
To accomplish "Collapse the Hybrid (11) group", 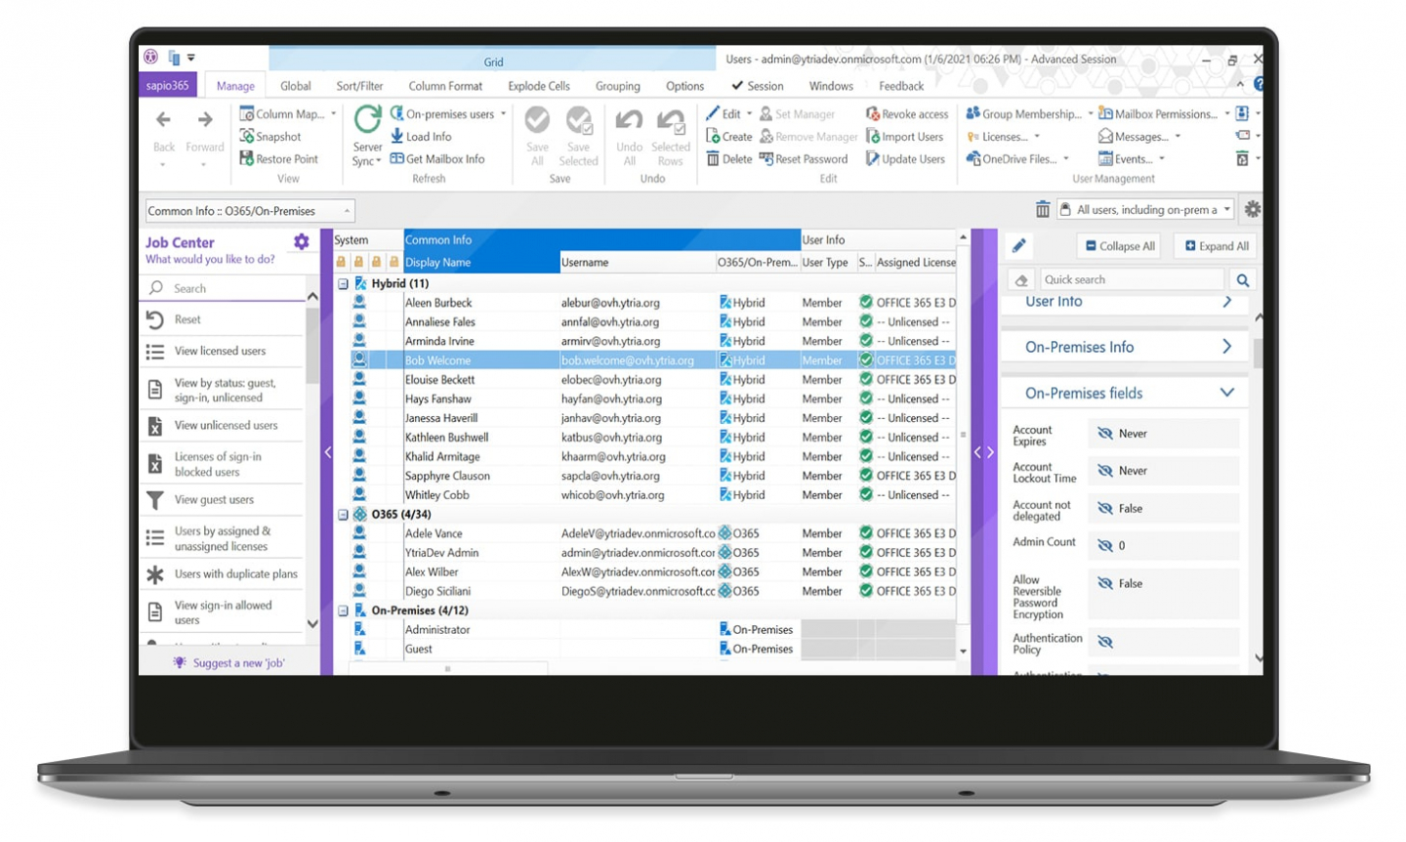I will click(x=343, y=284).
